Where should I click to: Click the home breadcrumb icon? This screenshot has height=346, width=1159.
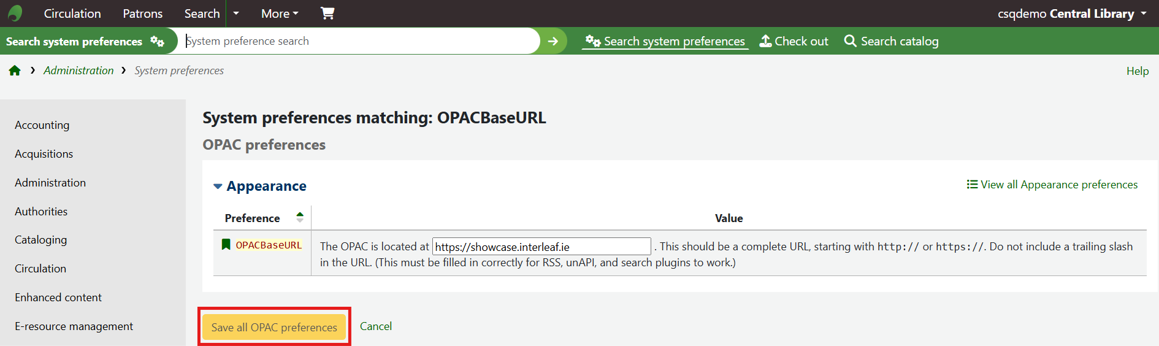15,71
